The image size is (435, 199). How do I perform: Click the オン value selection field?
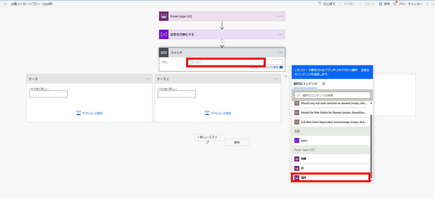click(235, 62)
